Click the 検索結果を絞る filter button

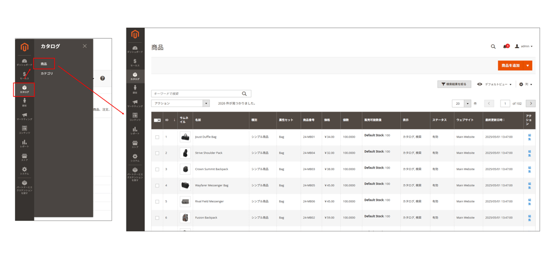454,84
